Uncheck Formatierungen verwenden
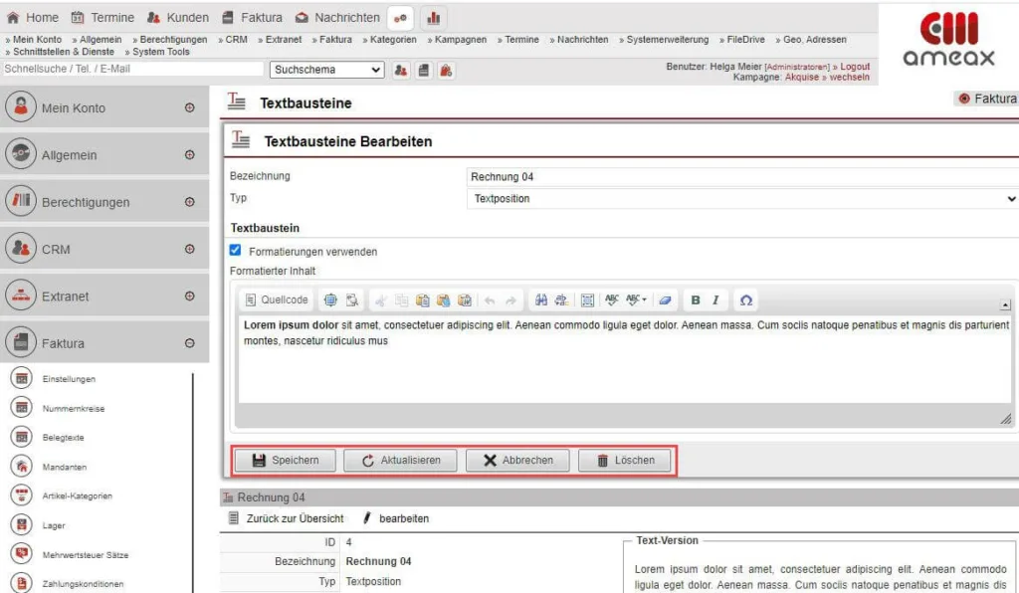This screenshot has width=1019, height=593. pos(235,251)
